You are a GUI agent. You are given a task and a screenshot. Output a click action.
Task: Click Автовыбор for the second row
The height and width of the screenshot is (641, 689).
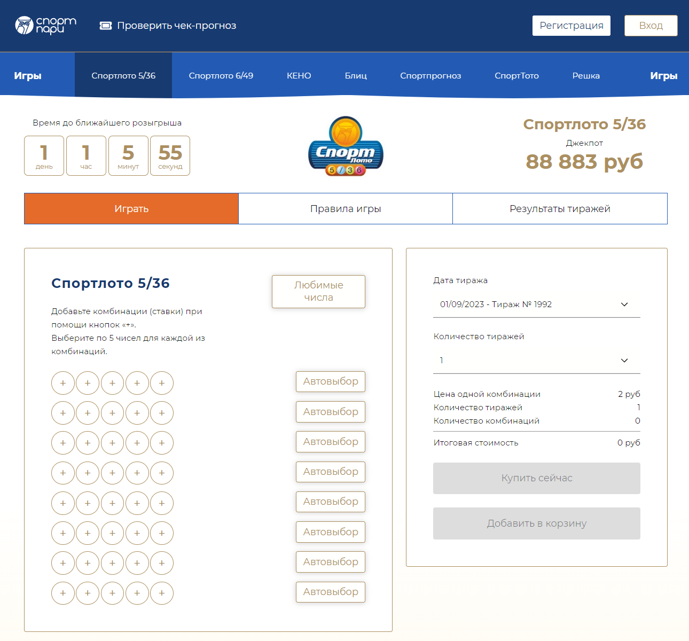pos(331,412)
